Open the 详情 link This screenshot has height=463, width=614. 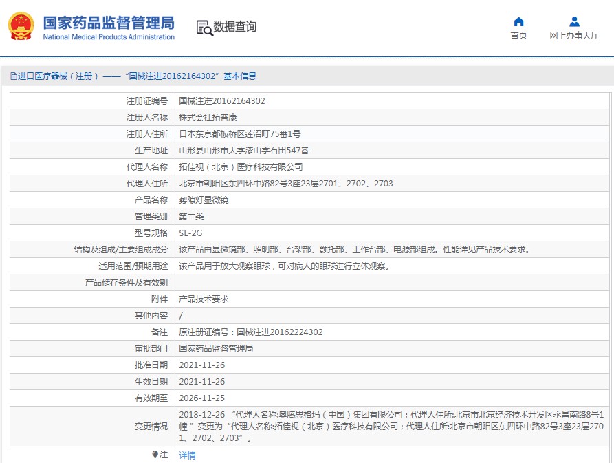[x=187, y=455]
